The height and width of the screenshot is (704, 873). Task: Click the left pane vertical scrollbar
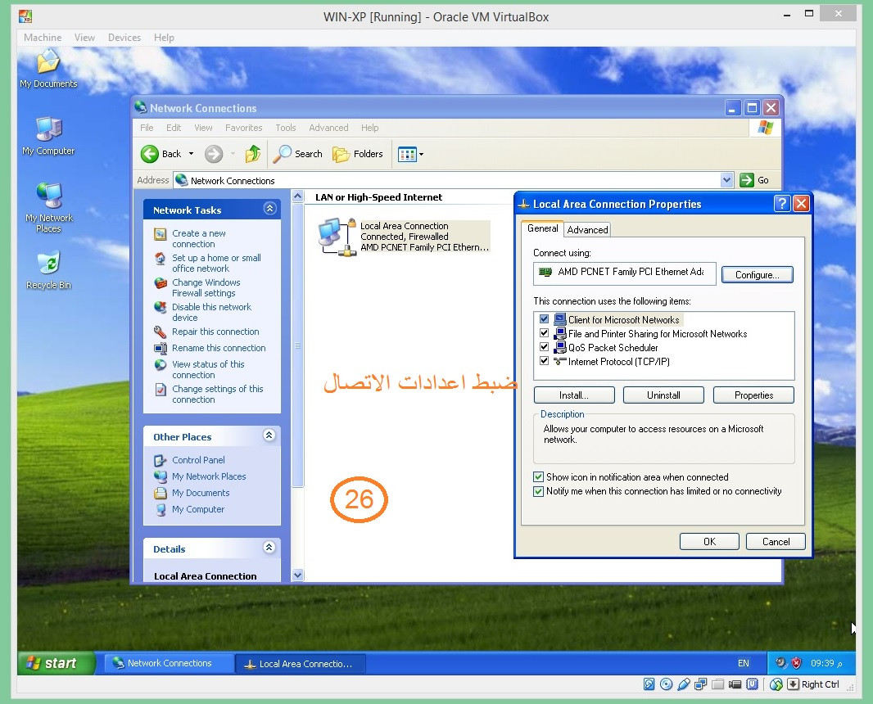pos(298,344)
